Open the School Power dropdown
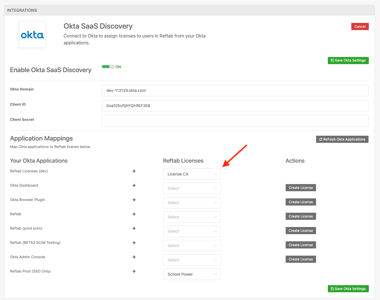The width and height of the screenshot is (380, 300). click(x=192, y=274)
